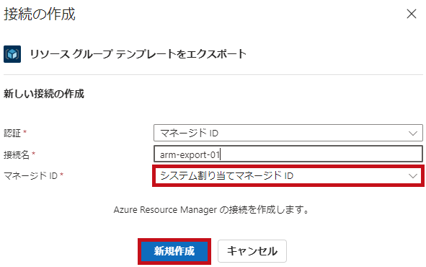
Task: Click the red asterisk next to 認証
Action: [x=25, y=131]
